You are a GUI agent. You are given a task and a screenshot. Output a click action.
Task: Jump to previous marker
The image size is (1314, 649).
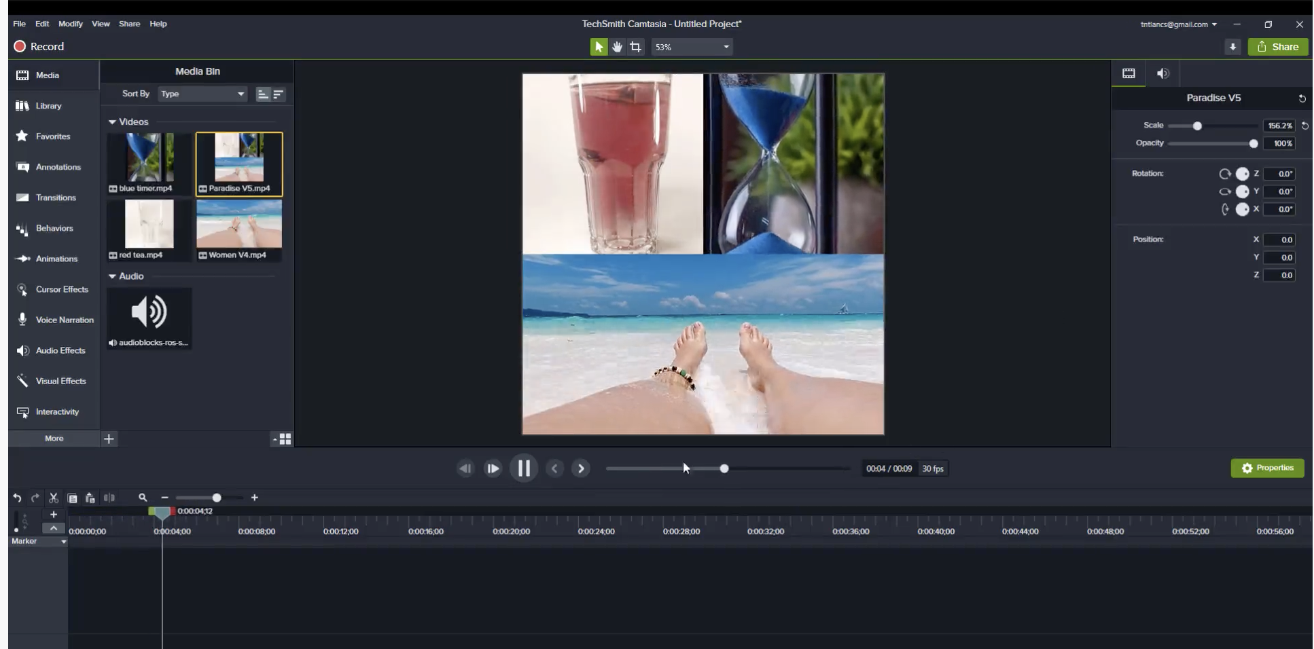pyautogui.click(x=554, y=468)
